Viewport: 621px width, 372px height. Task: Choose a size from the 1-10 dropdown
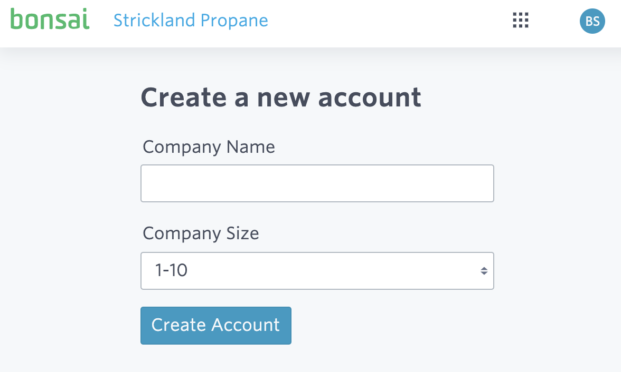317,271
